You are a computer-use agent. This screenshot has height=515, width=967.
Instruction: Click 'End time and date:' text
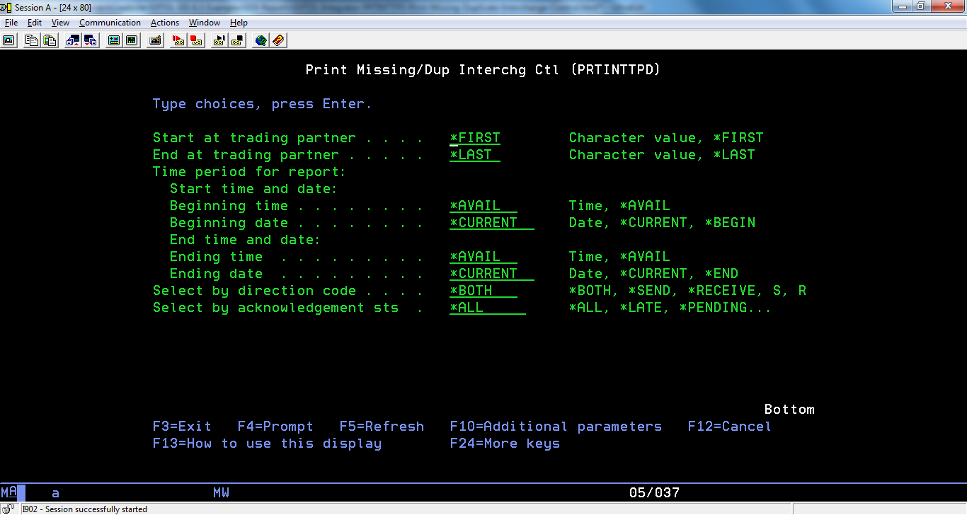point(245,240)
